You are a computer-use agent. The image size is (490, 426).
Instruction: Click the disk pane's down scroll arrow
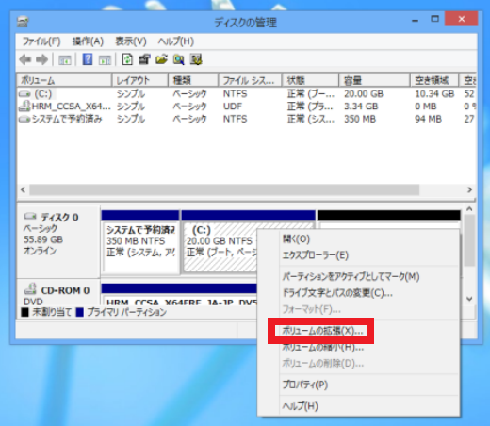(469, 299)
